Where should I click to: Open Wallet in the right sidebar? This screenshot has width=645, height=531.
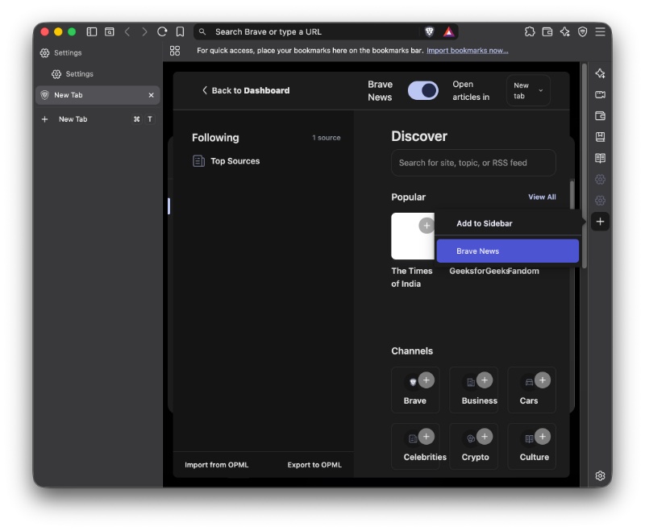[600, 116]
